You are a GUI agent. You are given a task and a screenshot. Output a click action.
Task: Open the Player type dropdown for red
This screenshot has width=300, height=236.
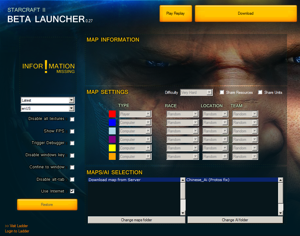(135, 114)
